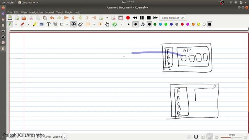Select the Hand scroll tool
The height and width of the screenshot is (140, 249).
(x=107, y=24)
